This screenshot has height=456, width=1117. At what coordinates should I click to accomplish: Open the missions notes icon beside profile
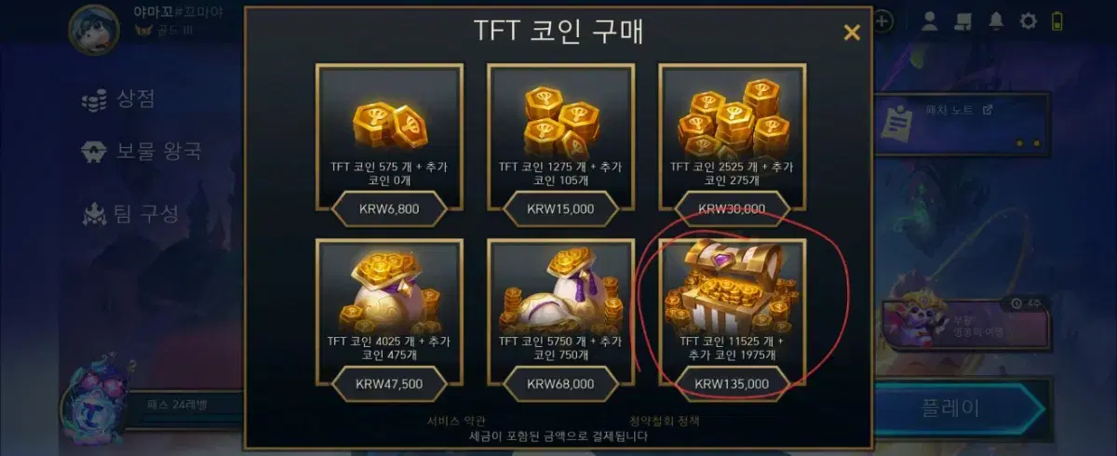pos(962,21)
